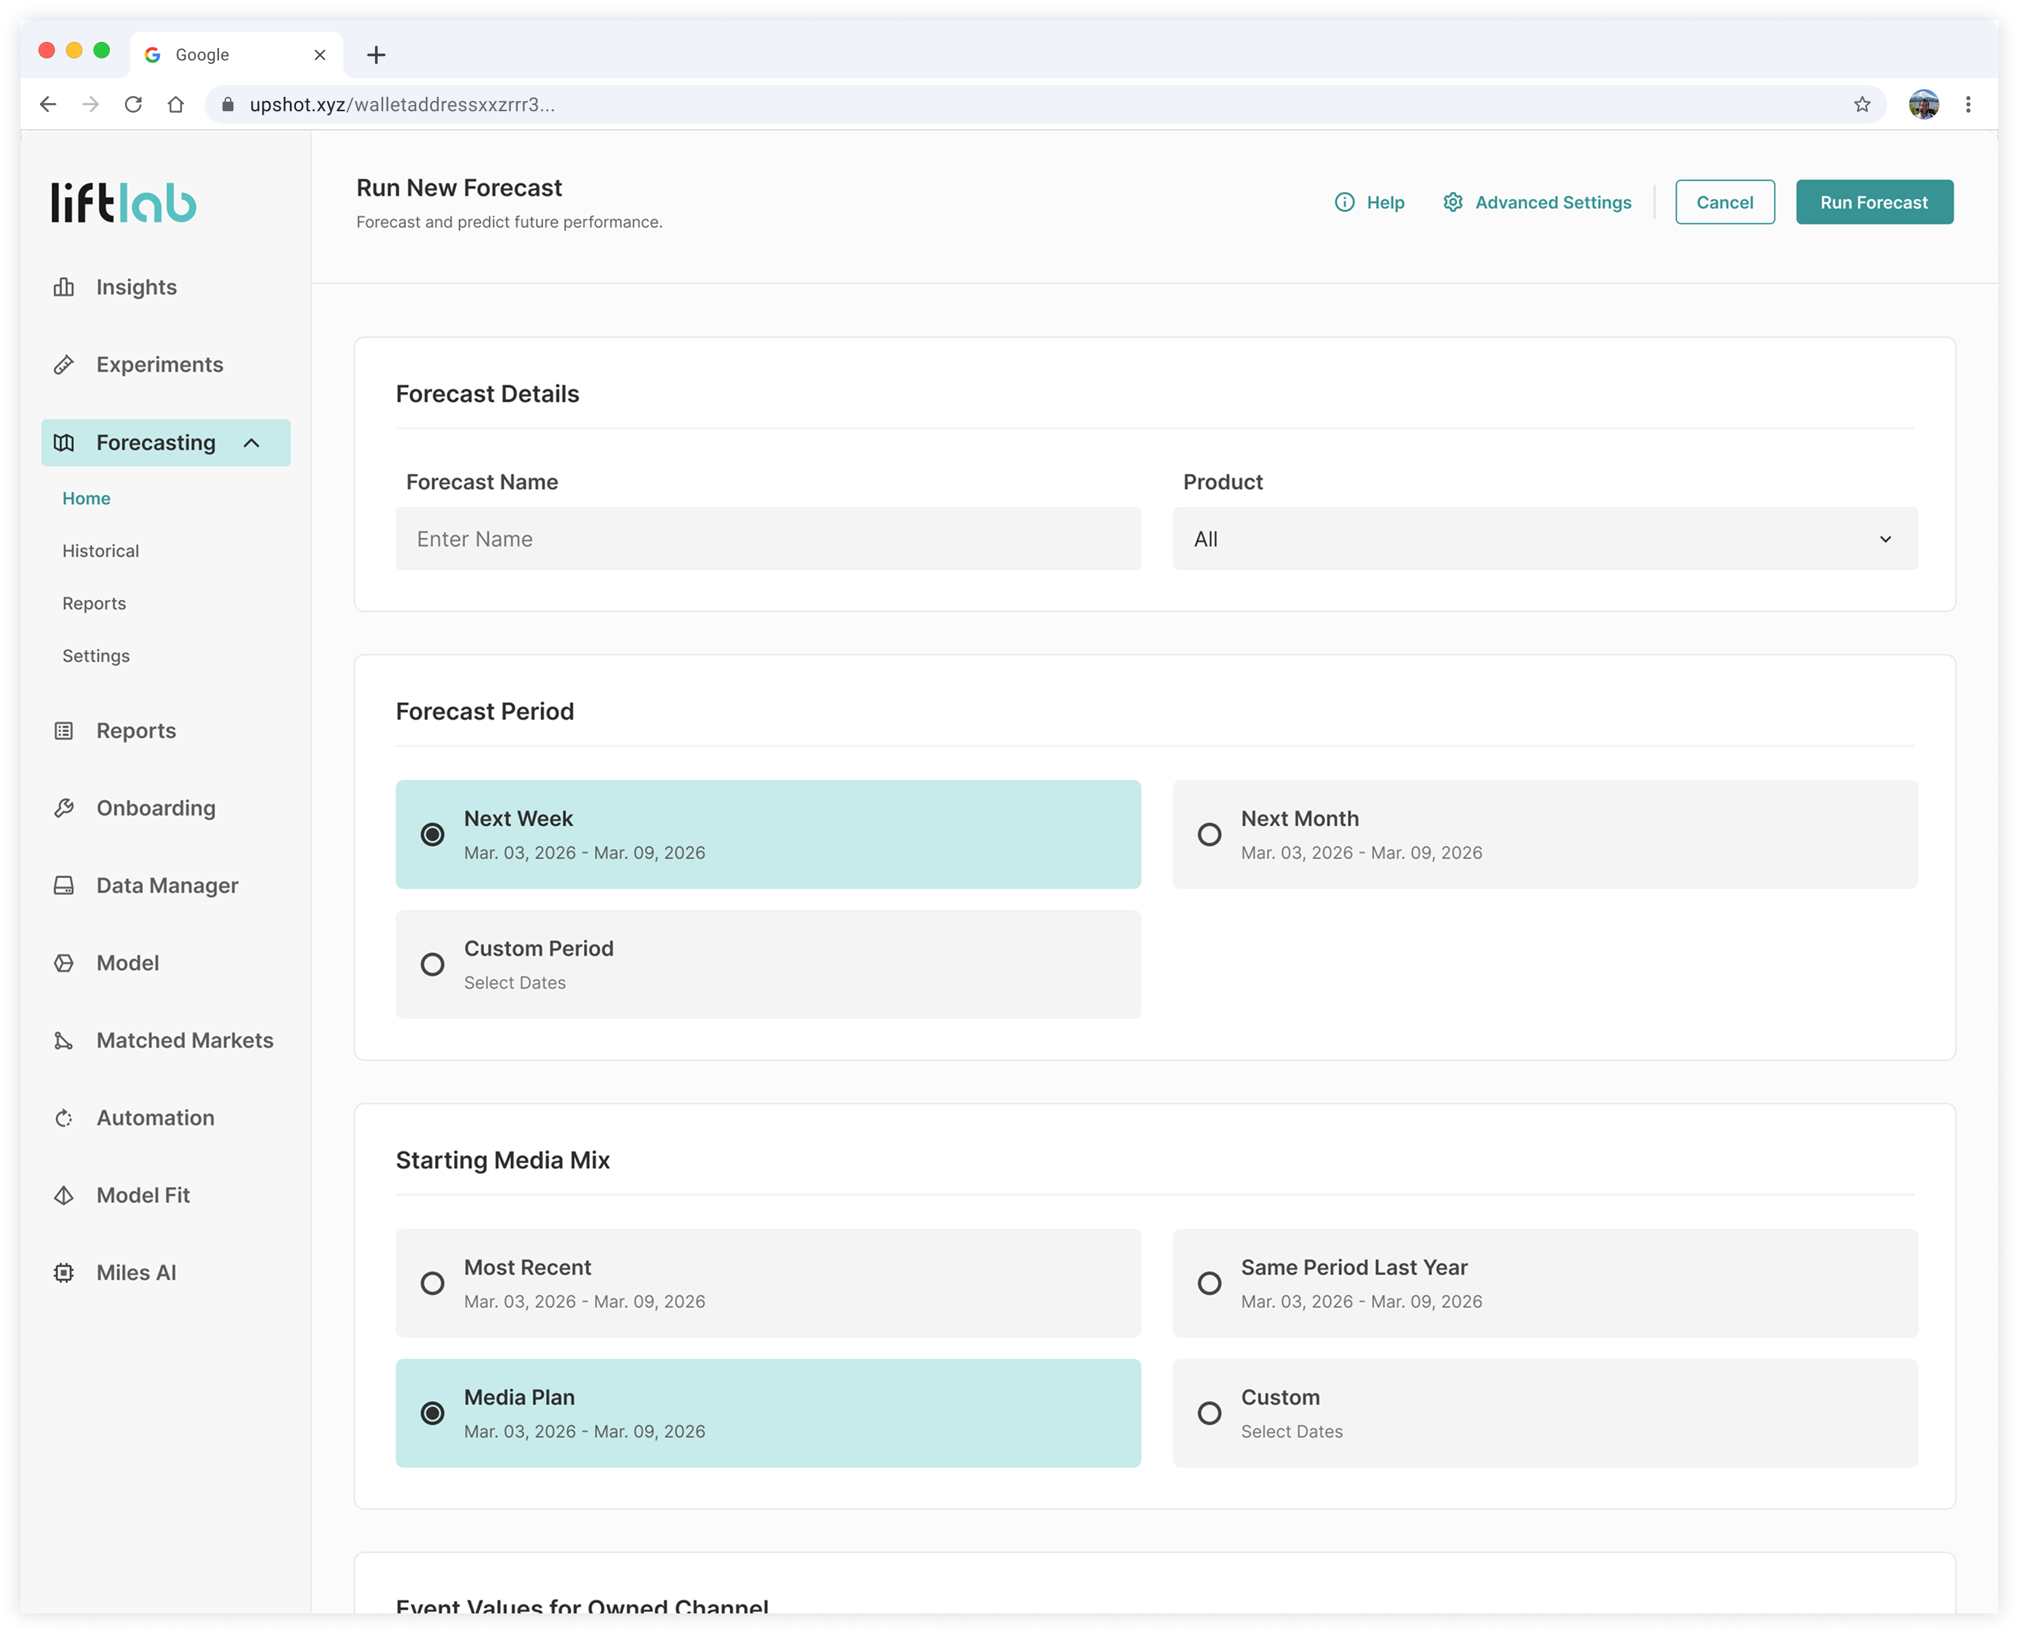Click the Onboarding wrench icon
Image resolution: width=2019 pixels, height=1634 pixels.
(64, 809)
